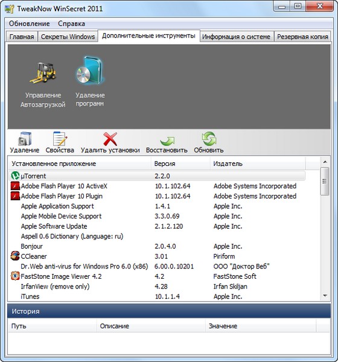Click the История panel header

pyautogui.click(x=169, y=311)
